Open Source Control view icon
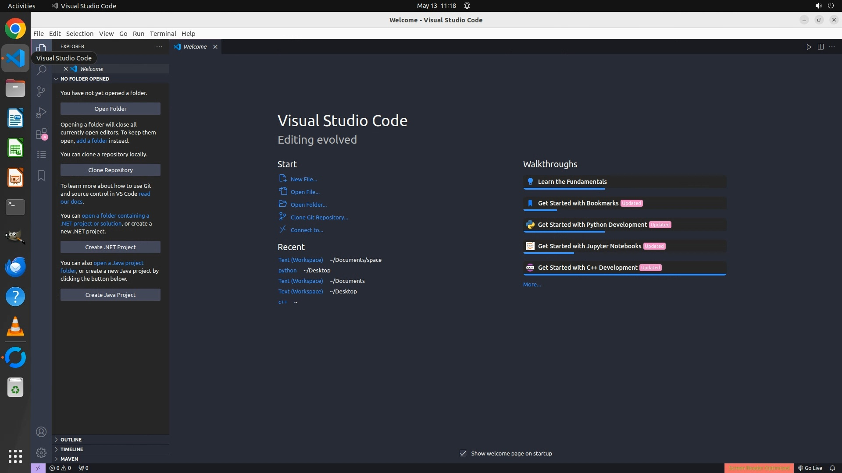 pyautogui.click(x=41, y=91)
